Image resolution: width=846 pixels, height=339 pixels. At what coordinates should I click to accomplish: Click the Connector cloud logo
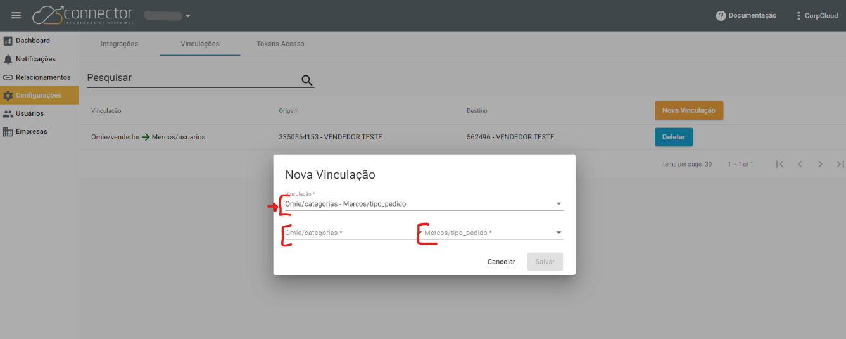(83, 15)
